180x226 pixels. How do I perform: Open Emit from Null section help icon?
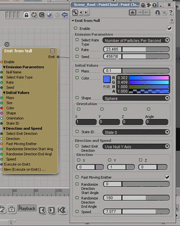[171, 21]
